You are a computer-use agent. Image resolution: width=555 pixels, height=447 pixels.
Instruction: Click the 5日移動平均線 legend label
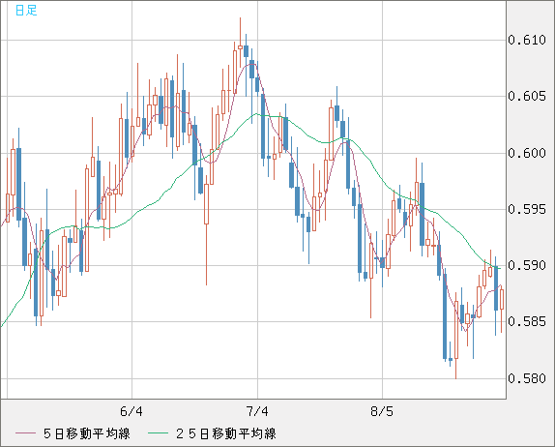(x=87, y=433)
